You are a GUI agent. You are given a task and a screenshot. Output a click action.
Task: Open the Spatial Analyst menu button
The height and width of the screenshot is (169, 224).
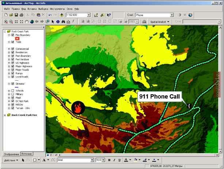pyautogui.click(x=160, y=22)
